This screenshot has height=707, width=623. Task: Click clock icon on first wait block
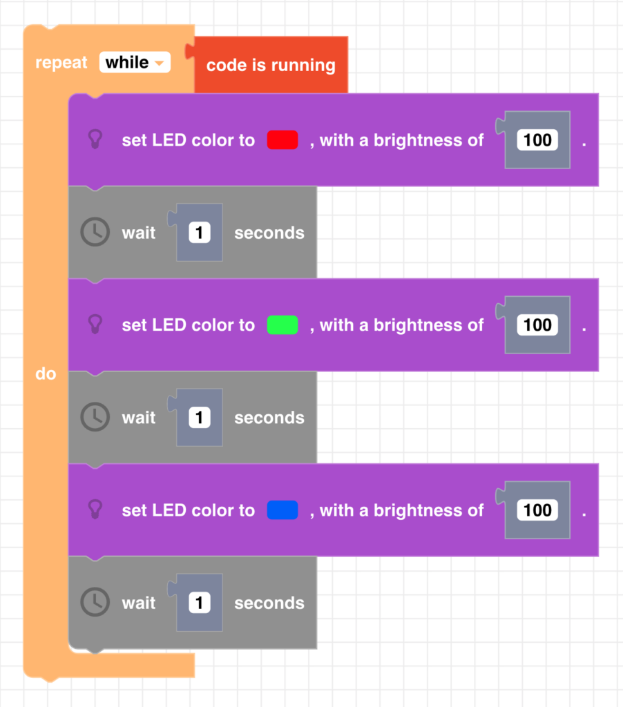click(x=95, y=233)
